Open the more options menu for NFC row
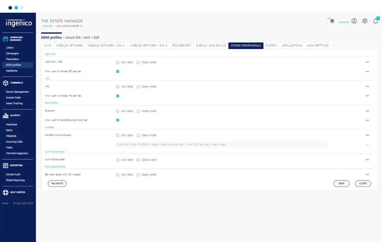382x242 pixels. [x=367, y=87]
